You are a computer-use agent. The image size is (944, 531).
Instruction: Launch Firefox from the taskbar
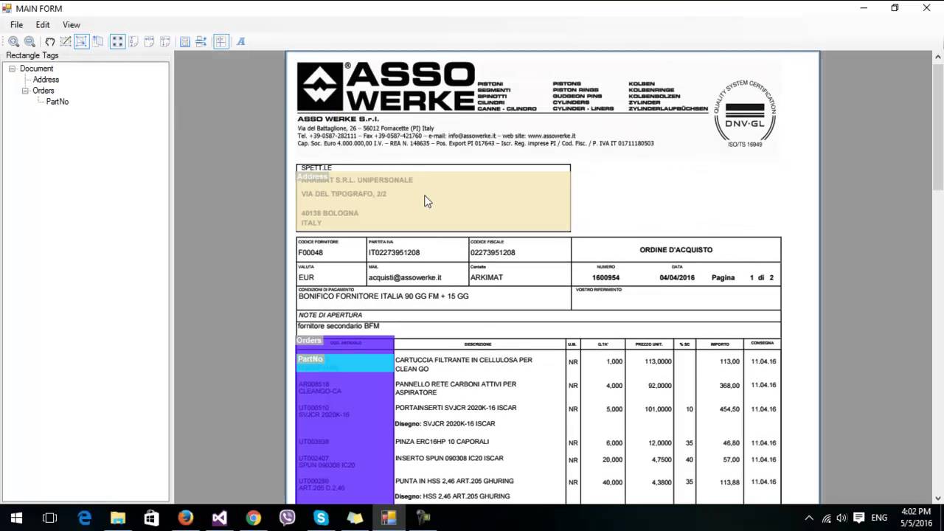pyautogui.click(x=185, y=518)
